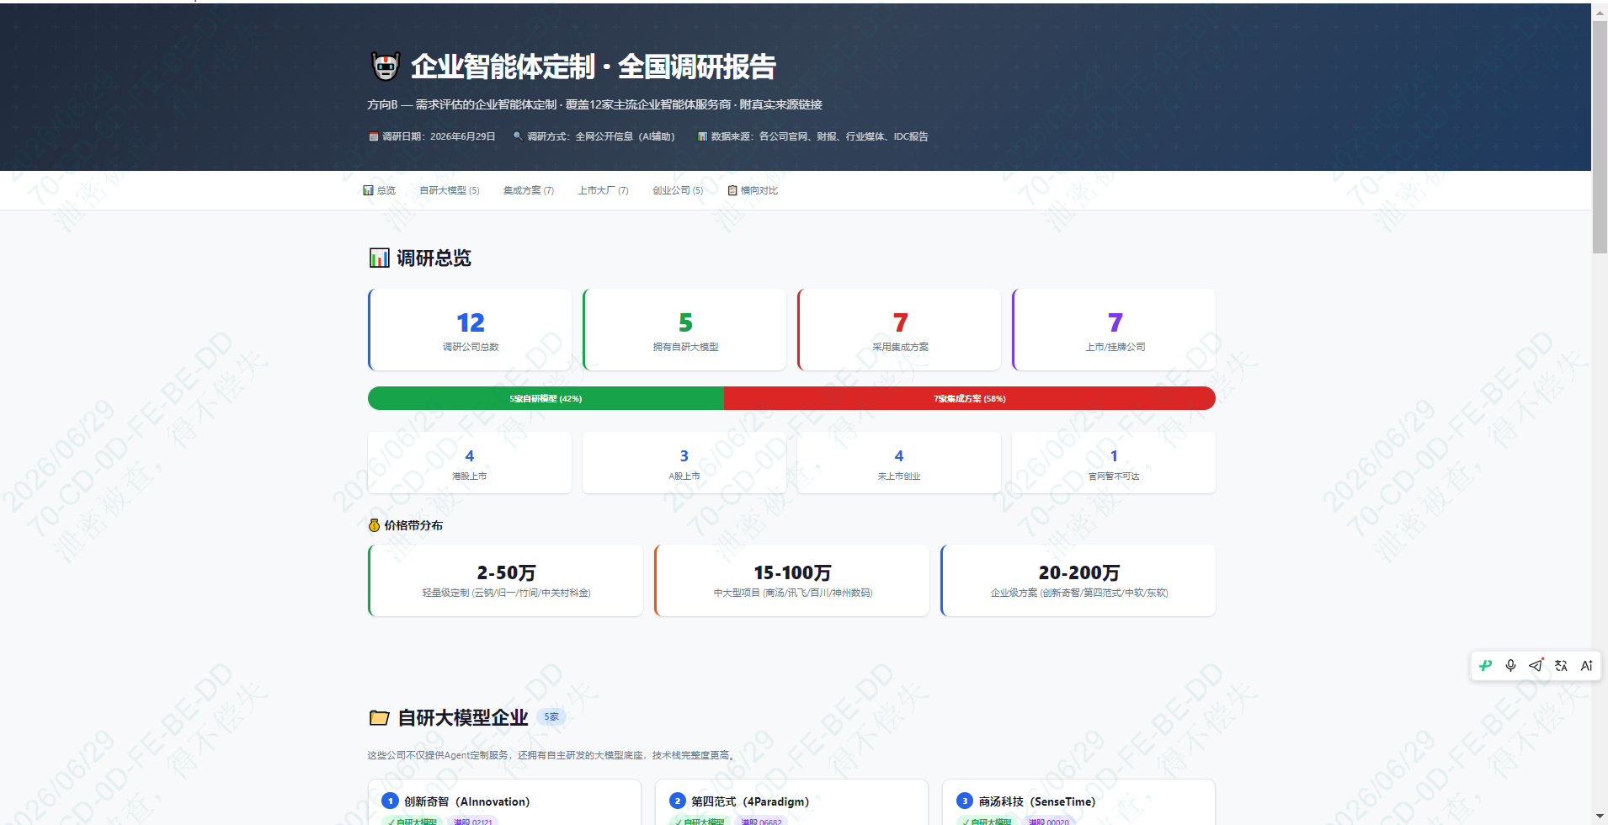Click the 价格带分布 heading text

point(413,525)
